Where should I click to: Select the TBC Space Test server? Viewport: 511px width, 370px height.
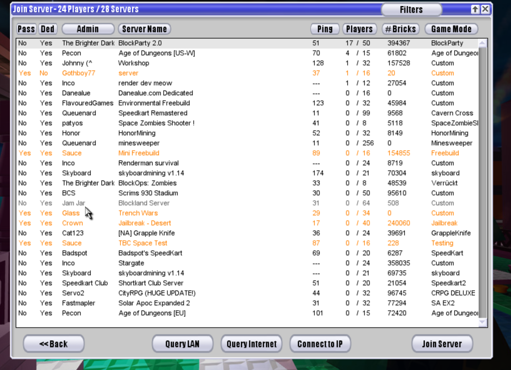tap(247, 243)
